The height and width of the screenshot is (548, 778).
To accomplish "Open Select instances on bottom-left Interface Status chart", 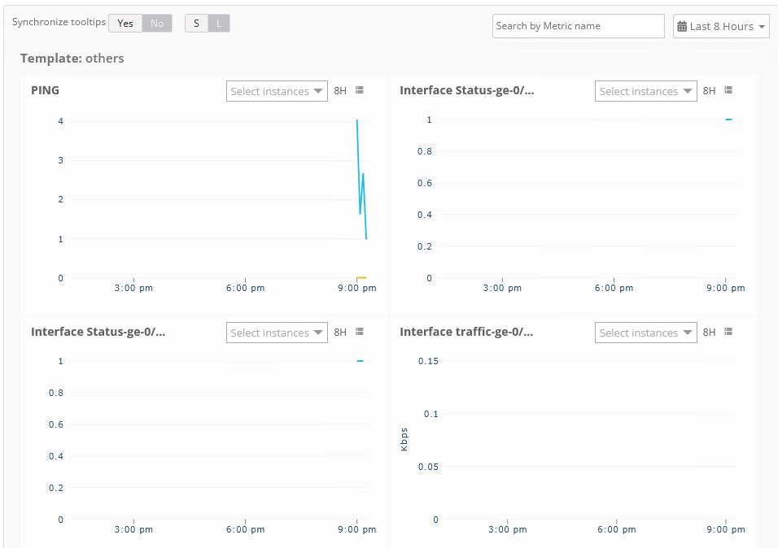I will (277, 333).
